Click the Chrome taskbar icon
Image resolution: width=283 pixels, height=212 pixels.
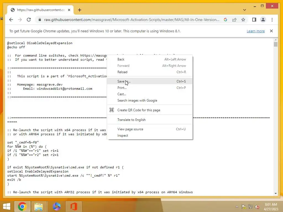(x=22, y=206)
